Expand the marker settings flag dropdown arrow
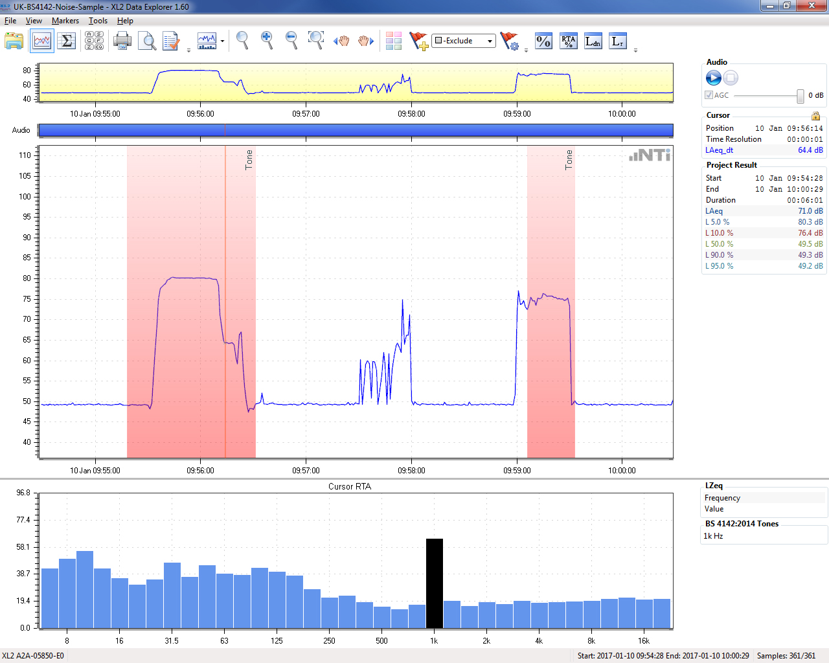The height and width of the screenshot is (663, 829). (x=526, y=50)
